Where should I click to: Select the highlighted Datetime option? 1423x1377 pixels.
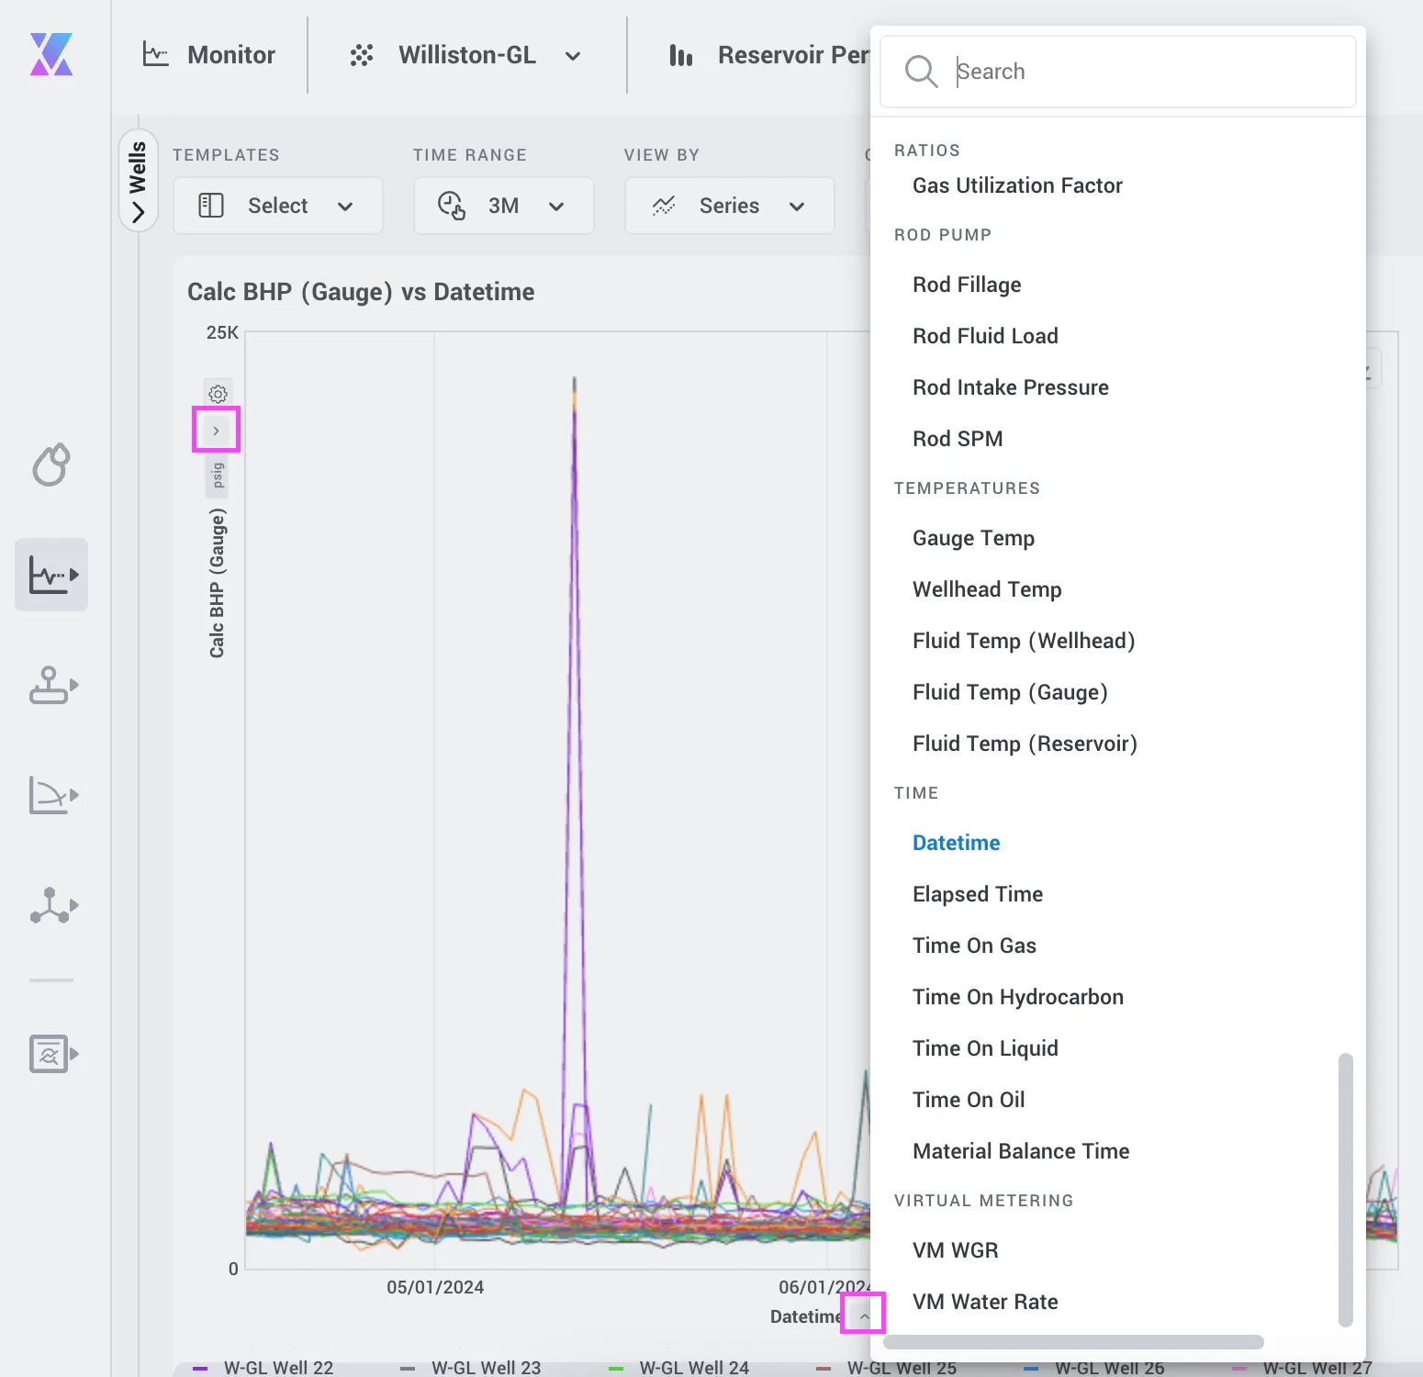pos(956,843)
